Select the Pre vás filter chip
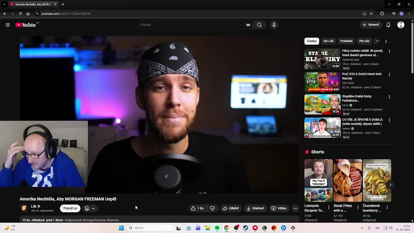414x233 pixels. click(364, 41)
